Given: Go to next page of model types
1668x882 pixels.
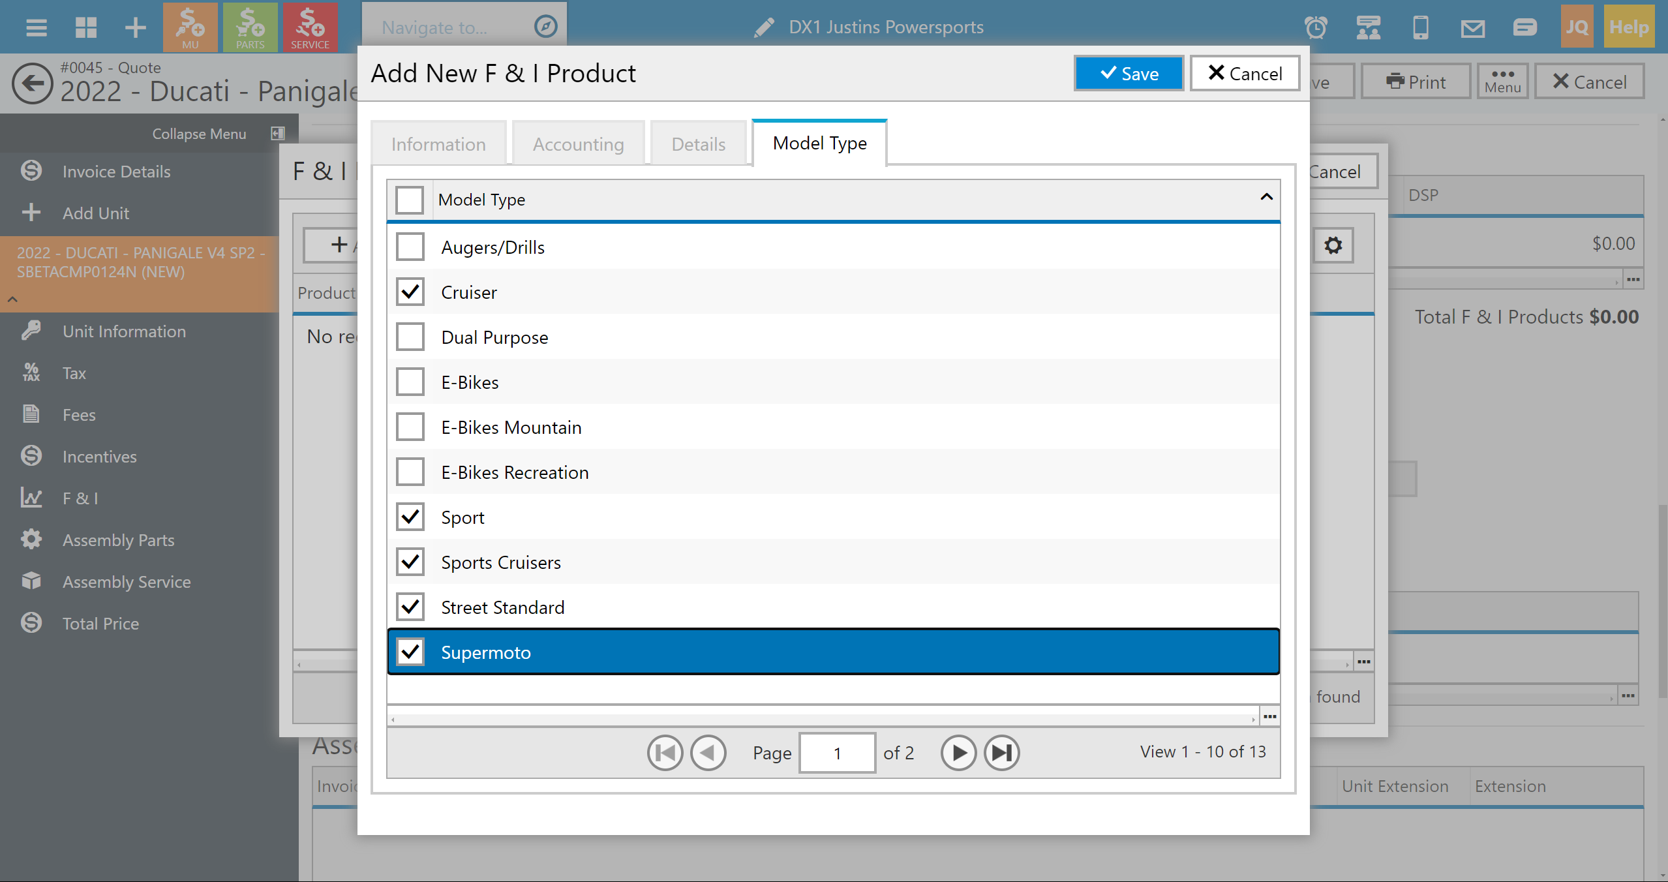Looking at the screenshot, I should pyautogui.click(x=958, y=753).
